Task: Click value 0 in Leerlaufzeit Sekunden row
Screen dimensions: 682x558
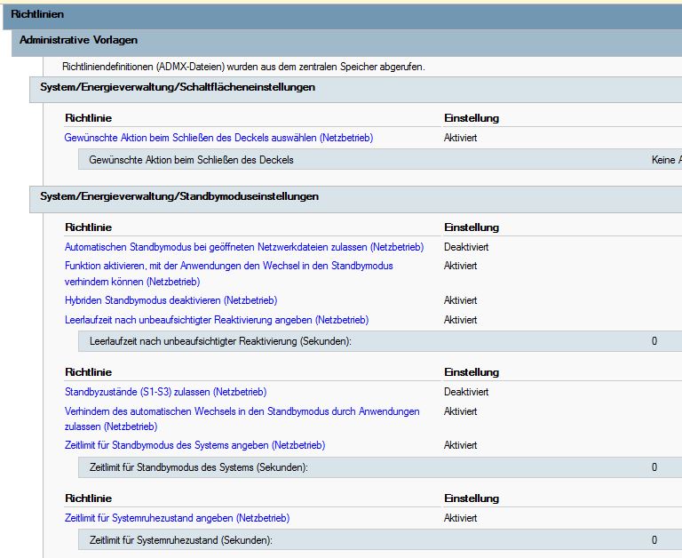Action: (654, 341)
